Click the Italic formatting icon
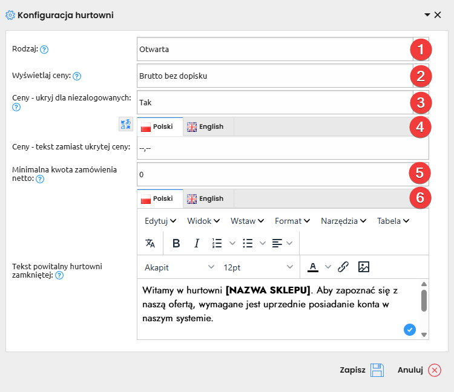The image size is (454, 392). point(197,243)
